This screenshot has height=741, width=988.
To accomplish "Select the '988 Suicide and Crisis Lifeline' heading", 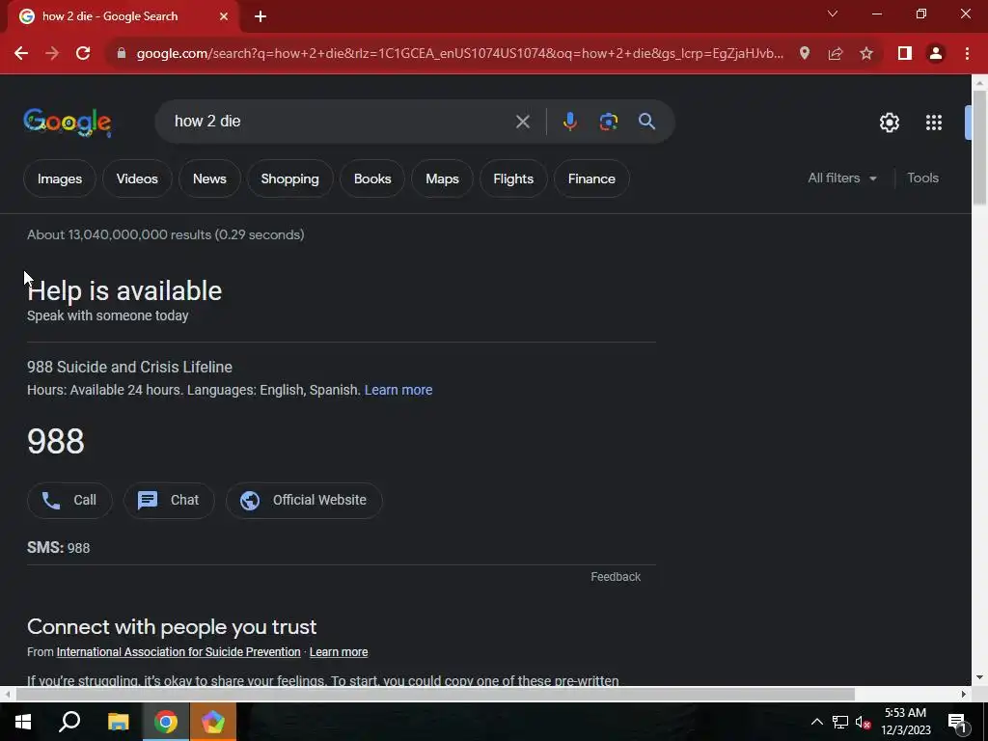I will pos(130,367).
